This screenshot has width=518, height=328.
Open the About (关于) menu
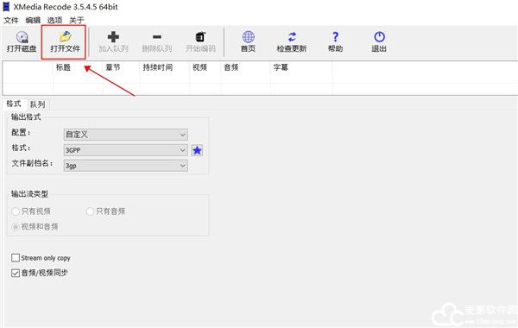pos(76,21)
